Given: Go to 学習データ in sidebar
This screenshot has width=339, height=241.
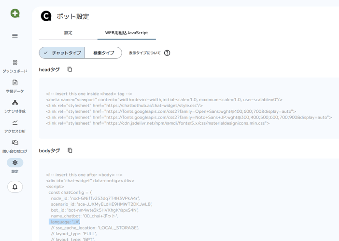Looking at the screenshot, I should [15, 83].
